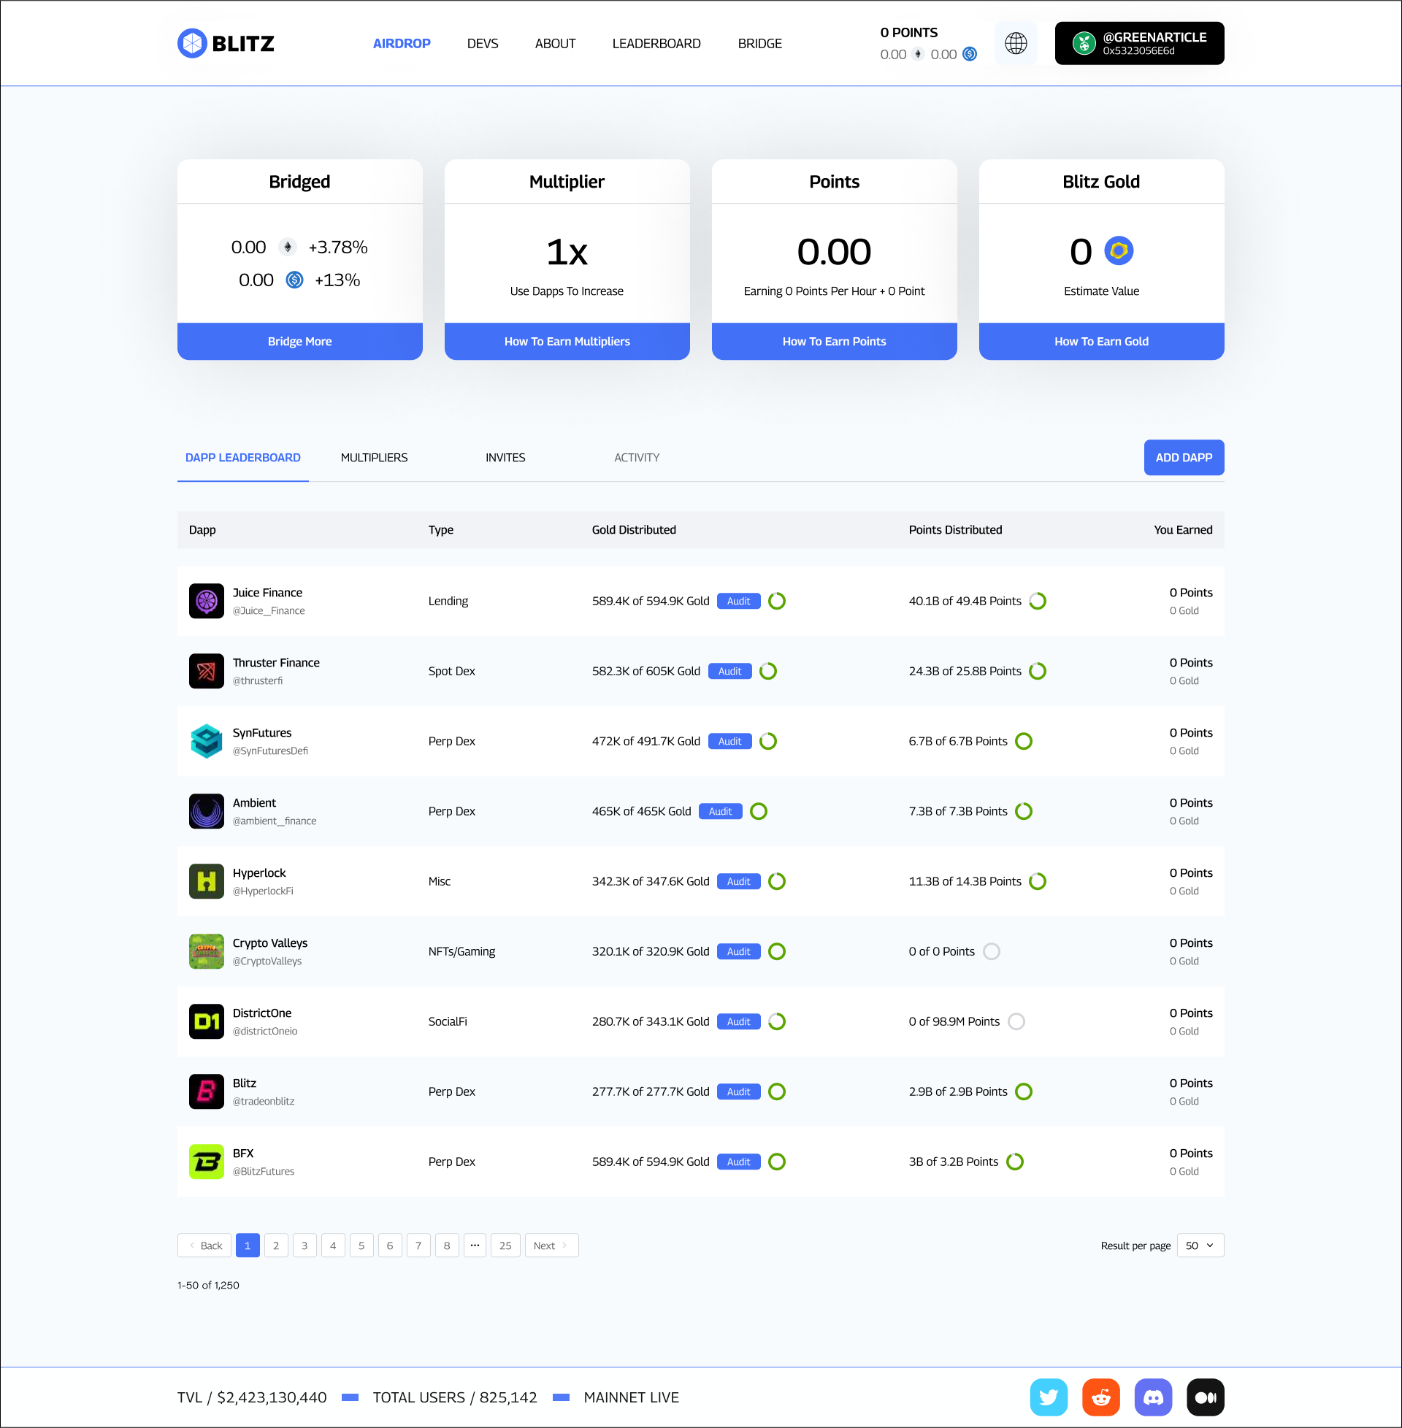Open the DistrictOne dapp logo
Viewport: 1402px width, 1428px height.
click(x=206, y=1021)
